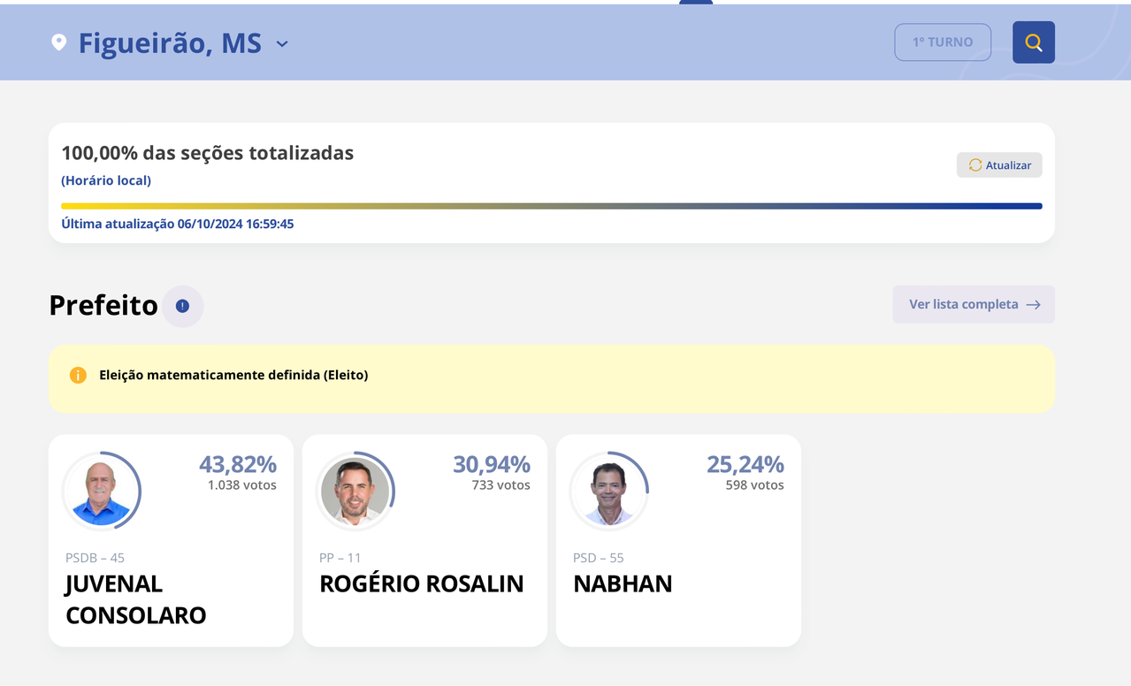Select the JUVENAL CONSOLARO candidate card name
The image size is (1131, 686).
[x=136, y=599]
